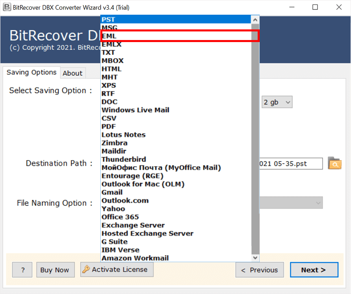Open the File Naming Option dropdown
Viewport: 351px width, 294px height.
tap(291, 203)
